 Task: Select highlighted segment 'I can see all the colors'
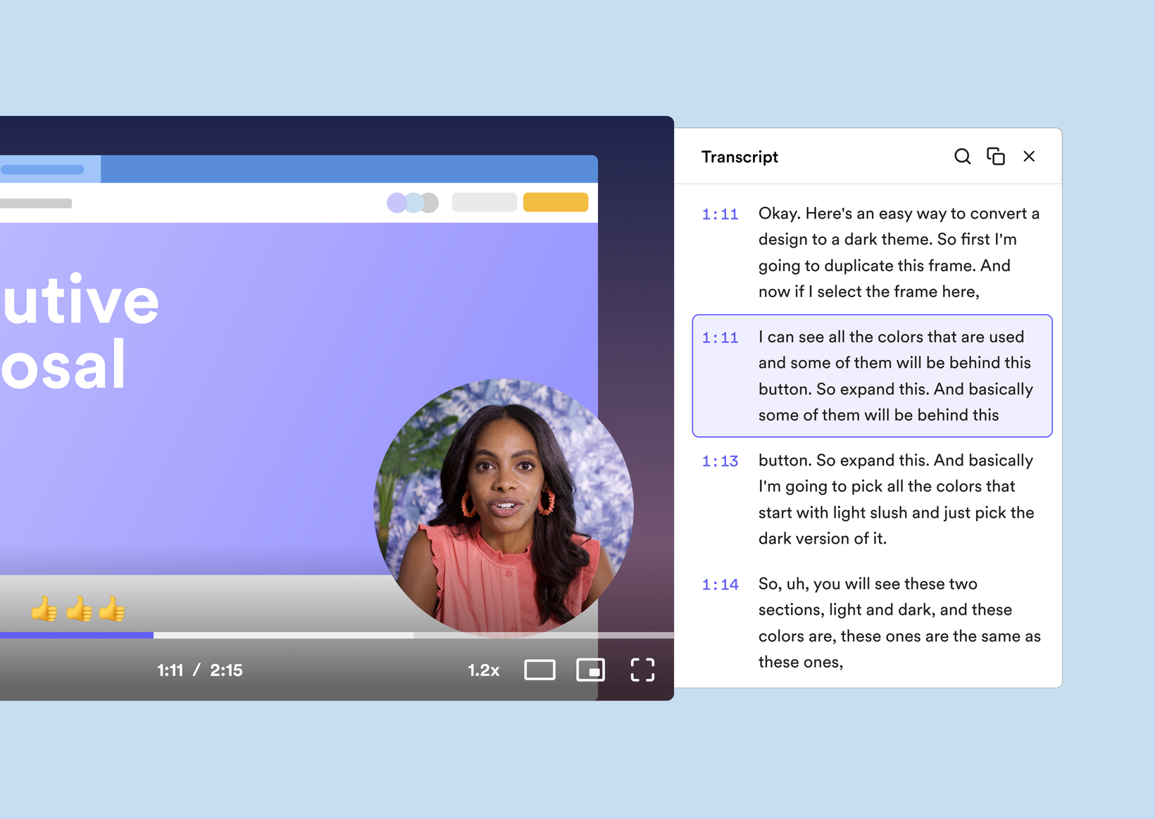pos(873,375)
